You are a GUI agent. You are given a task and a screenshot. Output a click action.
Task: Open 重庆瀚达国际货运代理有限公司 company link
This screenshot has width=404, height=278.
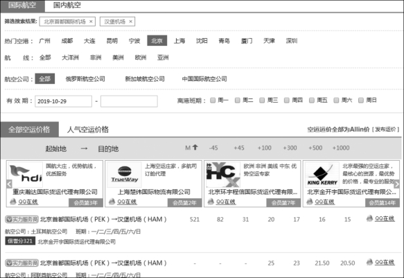(55, 192)
